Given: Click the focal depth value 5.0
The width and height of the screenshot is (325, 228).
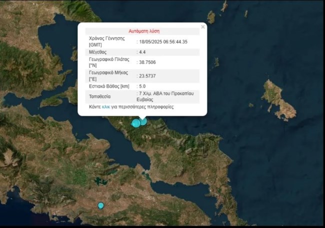Looking at the screenshot, I should [x=143, y=86].
